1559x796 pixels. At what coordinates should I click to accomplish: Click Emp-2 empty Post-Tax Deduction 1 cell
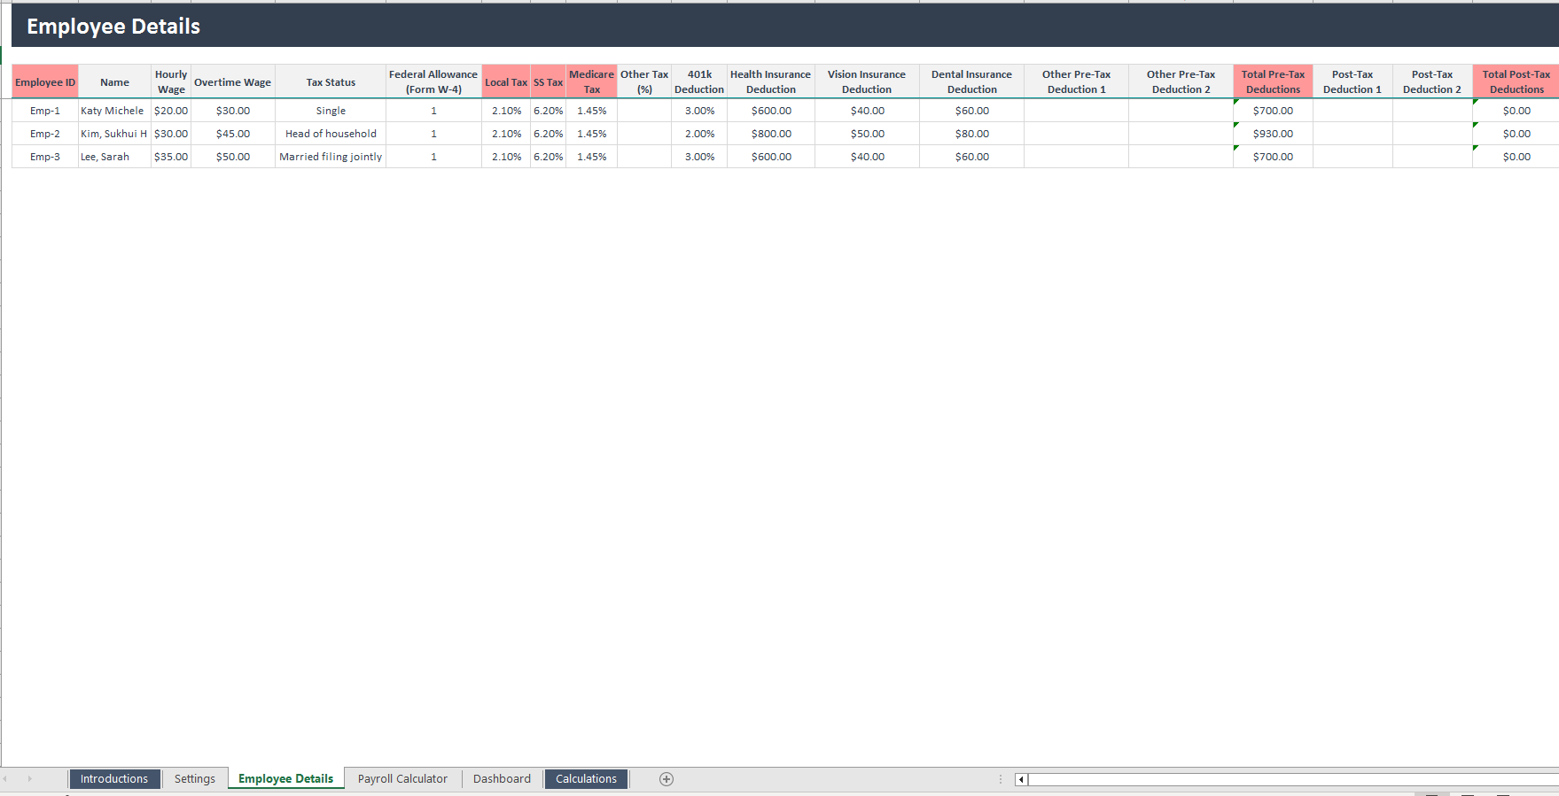pos(1352,134)
